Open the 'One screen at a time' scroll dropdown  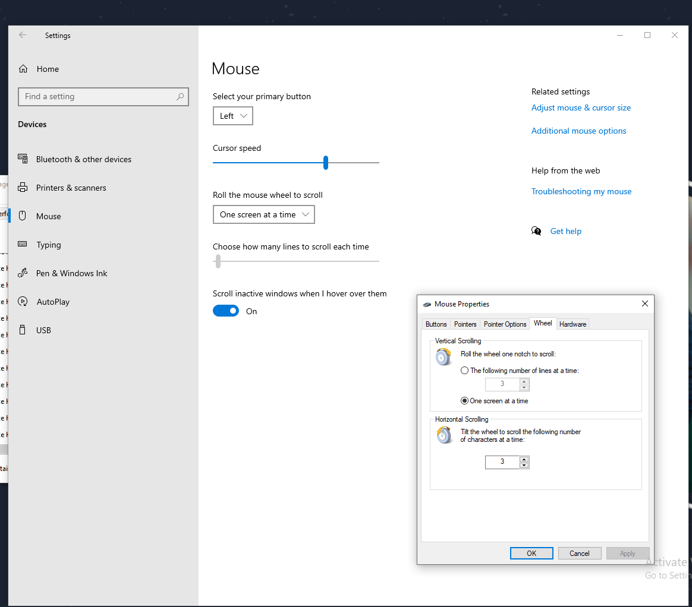[x=263, y=214]
